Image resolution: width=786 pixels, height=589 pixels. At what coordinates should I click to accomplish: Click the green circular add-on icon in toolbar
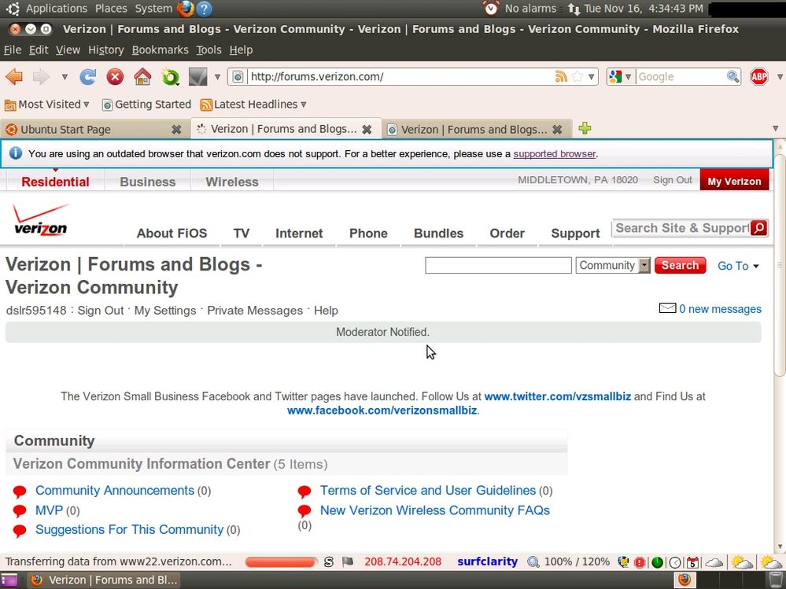click(170, 76)
